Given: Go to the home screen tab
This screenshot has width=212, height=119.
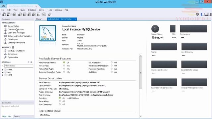Looking at the screenshot, I should point(3,6).
